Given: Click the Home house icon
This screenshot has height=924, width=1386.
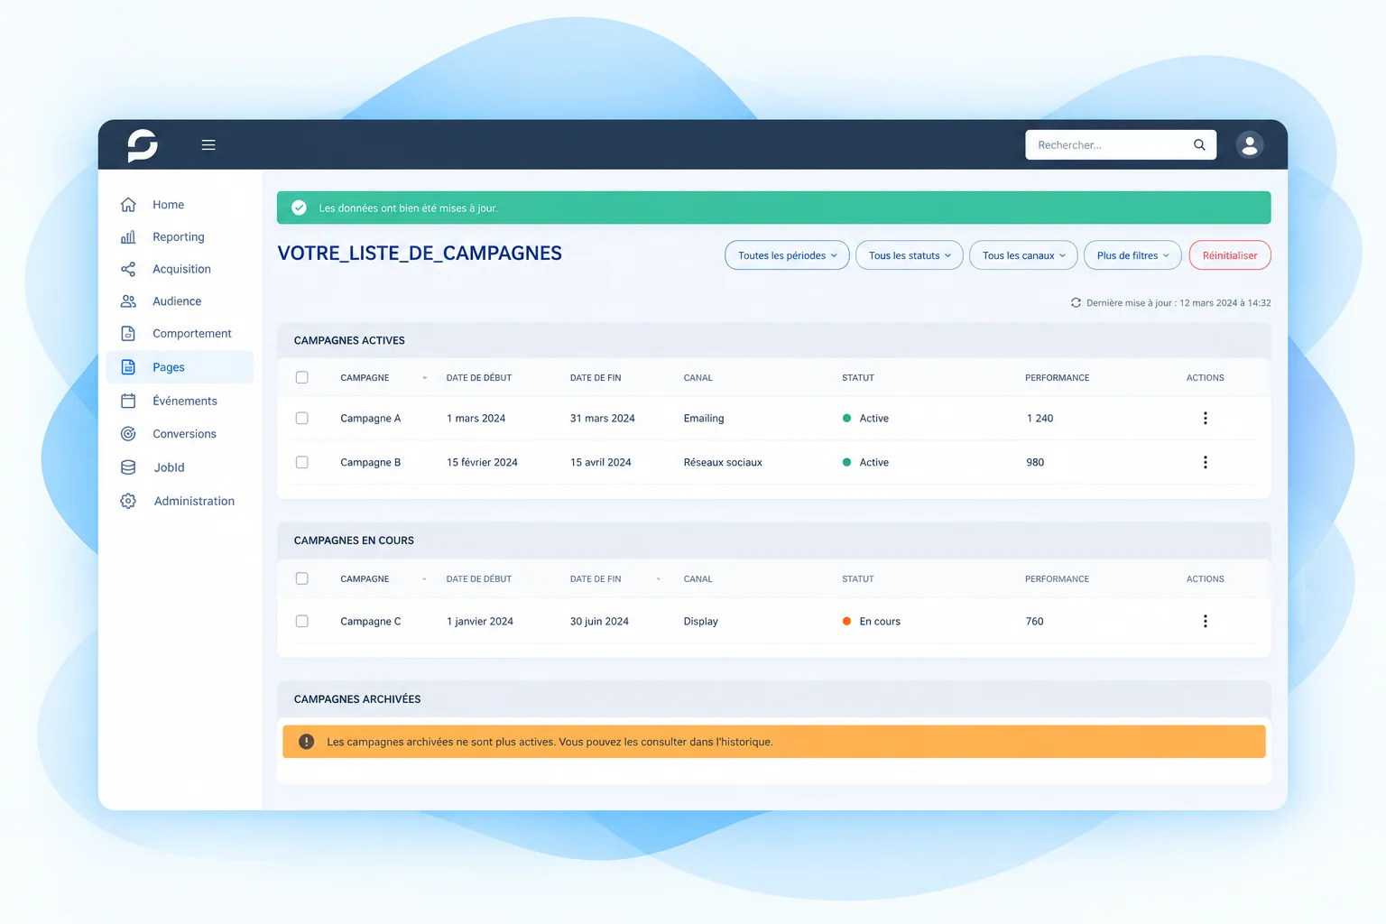Looking at the screenshot, I should [x=128, y=205].
